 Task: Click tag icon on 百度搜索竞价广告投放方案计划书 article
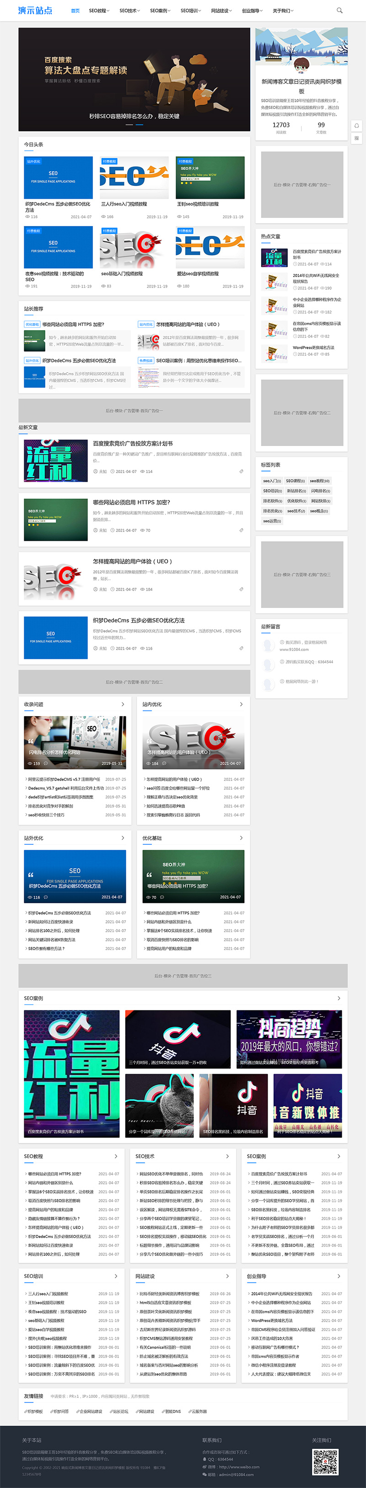point(241,472)
